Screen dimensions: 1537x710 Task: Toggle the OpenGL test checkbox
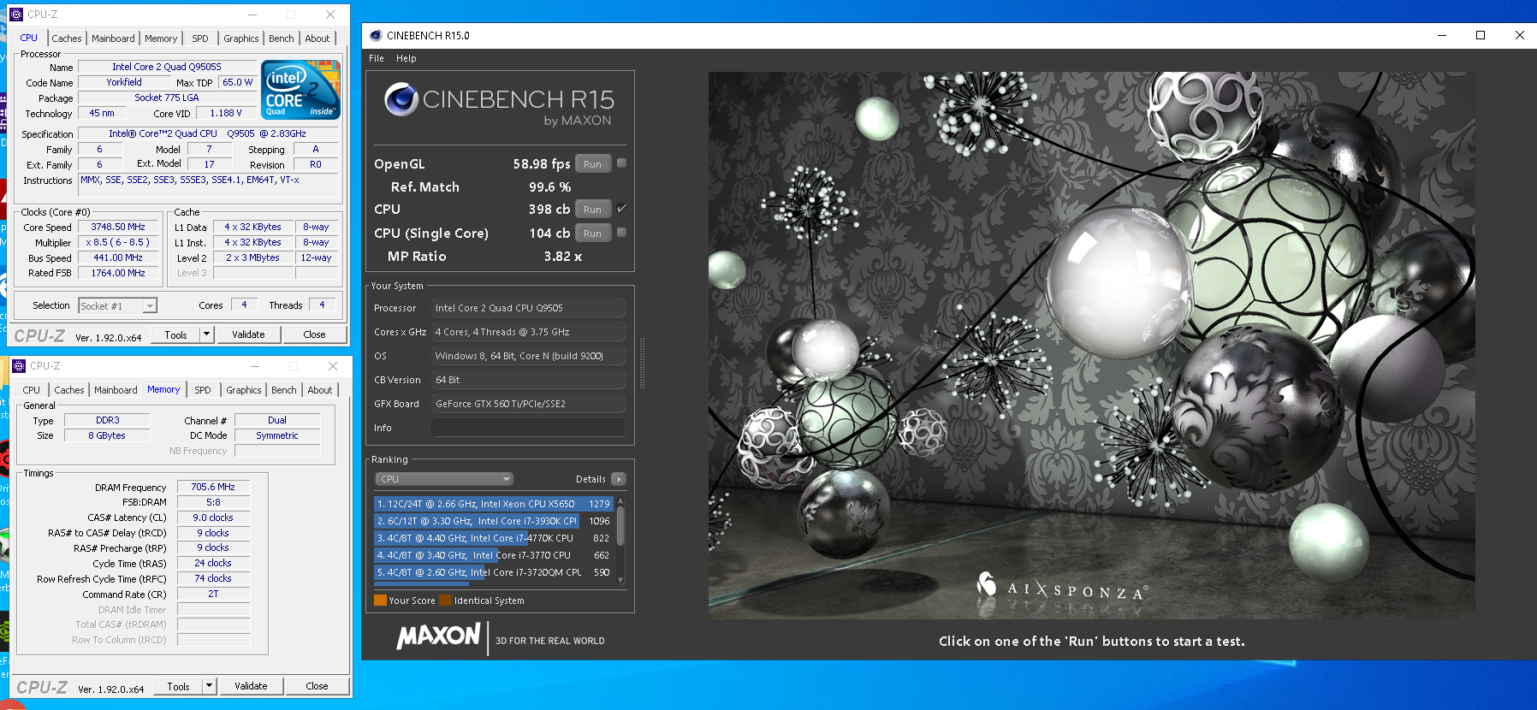click(x=622, y=163)
